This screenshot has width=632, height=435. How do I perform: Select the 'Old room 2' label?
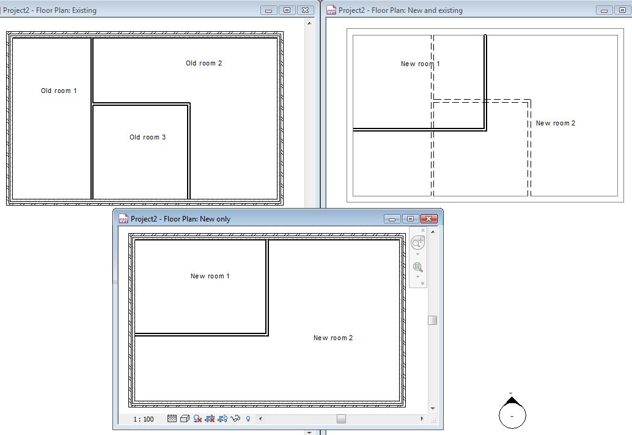pyautogui.click(x=204, y=63)
